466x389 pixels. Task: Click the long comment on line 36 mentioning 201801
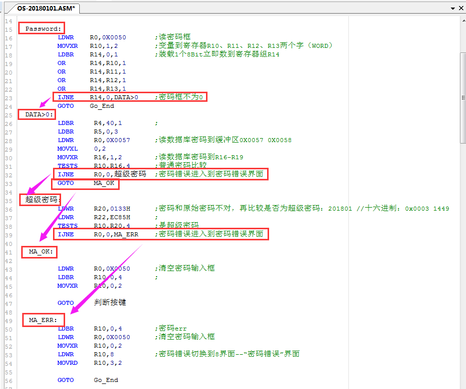click(x=302, y=209)
